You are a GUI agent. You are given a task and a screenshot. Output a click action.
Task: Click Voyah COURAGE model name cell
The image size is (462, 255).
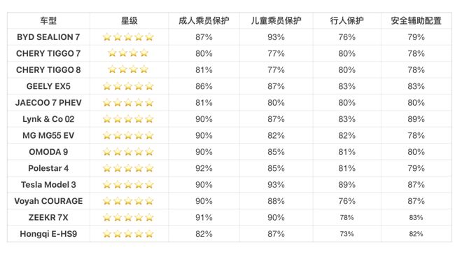pos(48,201)
